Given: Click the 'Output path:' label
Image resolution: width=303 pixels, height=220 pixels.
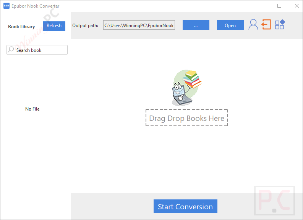Looking at the screenshot, I should (85, 26).
